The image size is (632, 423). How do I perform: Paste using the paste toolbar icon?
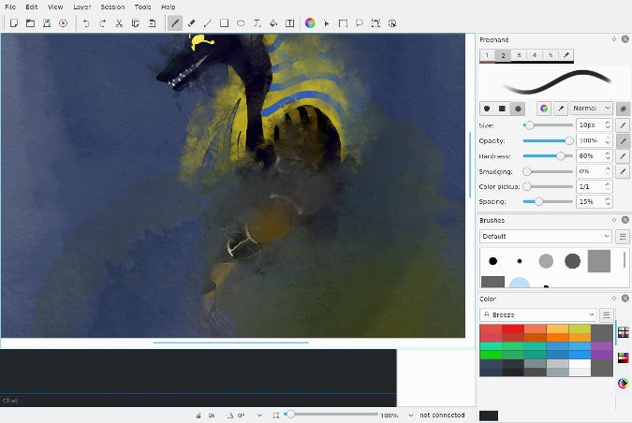tap(152, 23)
